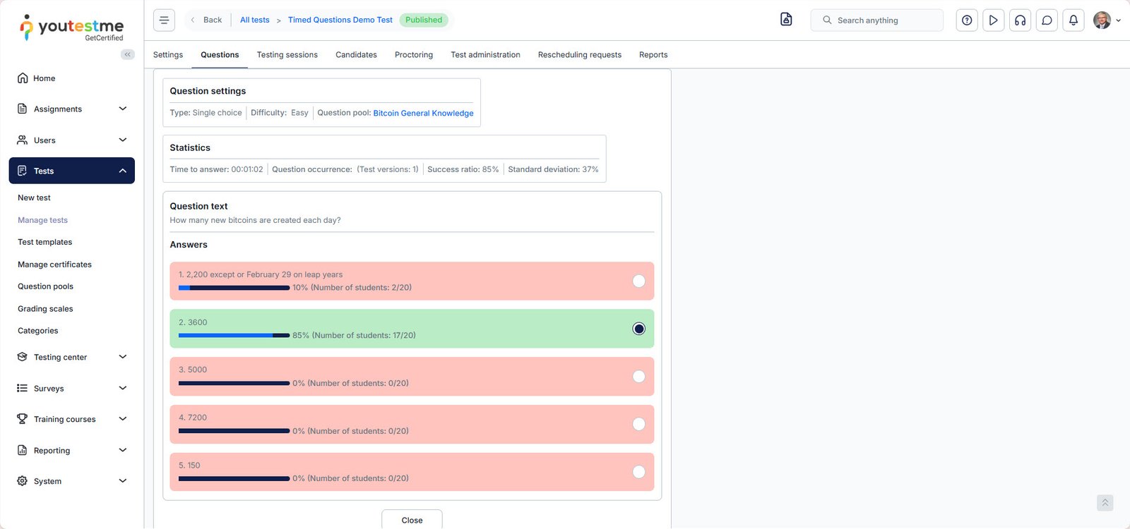Open the Proctoring tab
The width and height of the screenshot is (1130, 529).
(x=413, y=55)
